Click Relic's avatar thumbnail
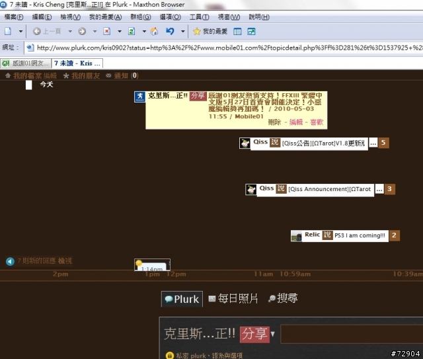 coord(297,236)
